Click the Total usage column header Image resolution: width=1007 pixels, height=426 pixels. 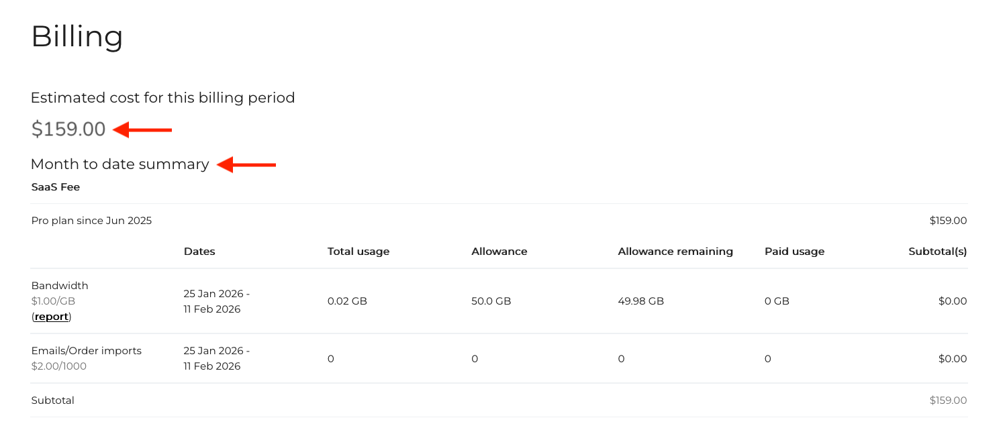(x=358, y=252)
